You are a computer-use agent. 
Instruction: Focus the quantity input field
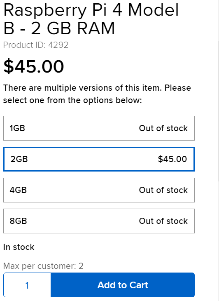pos(27,285)
